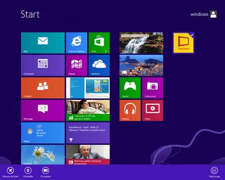225x180 pixels.
Task: Uncheck the FreshPaint tile checkmark
Action: (x=192, y=35)
